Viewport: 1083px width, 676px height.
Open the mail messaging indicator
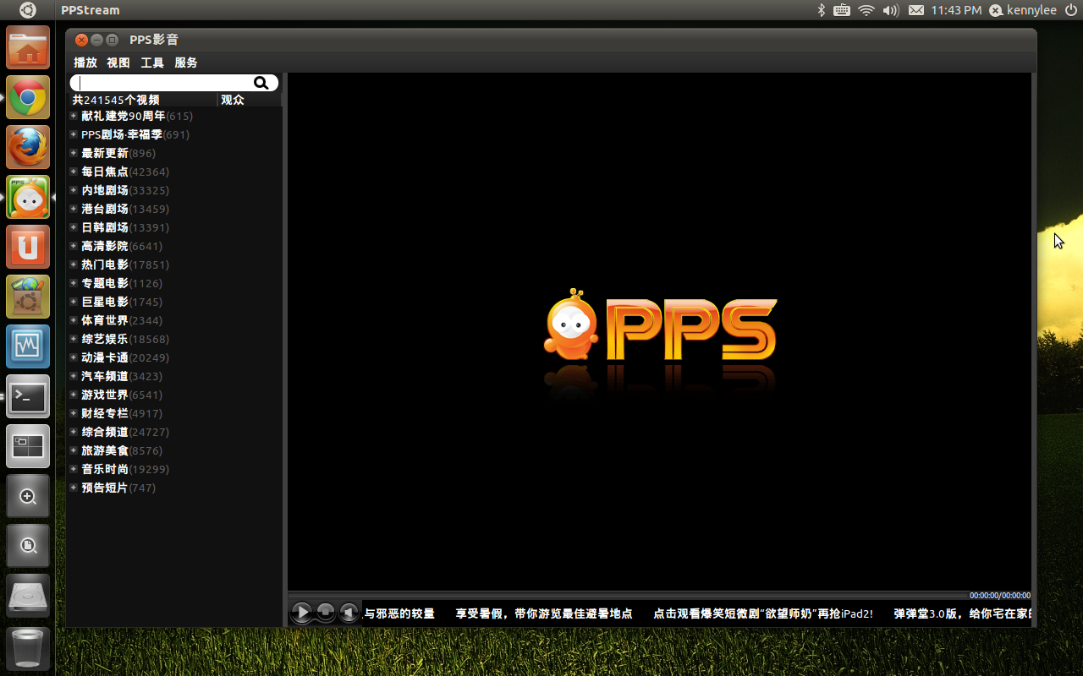click(x=916, y=10)
